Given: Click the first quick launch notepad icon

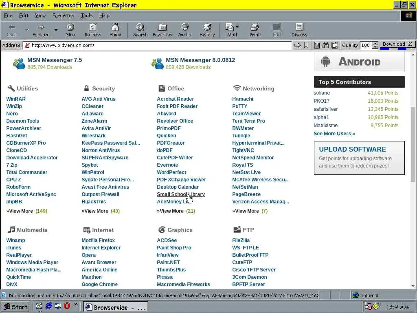Looking at the screenshot, I should point(39,306).
